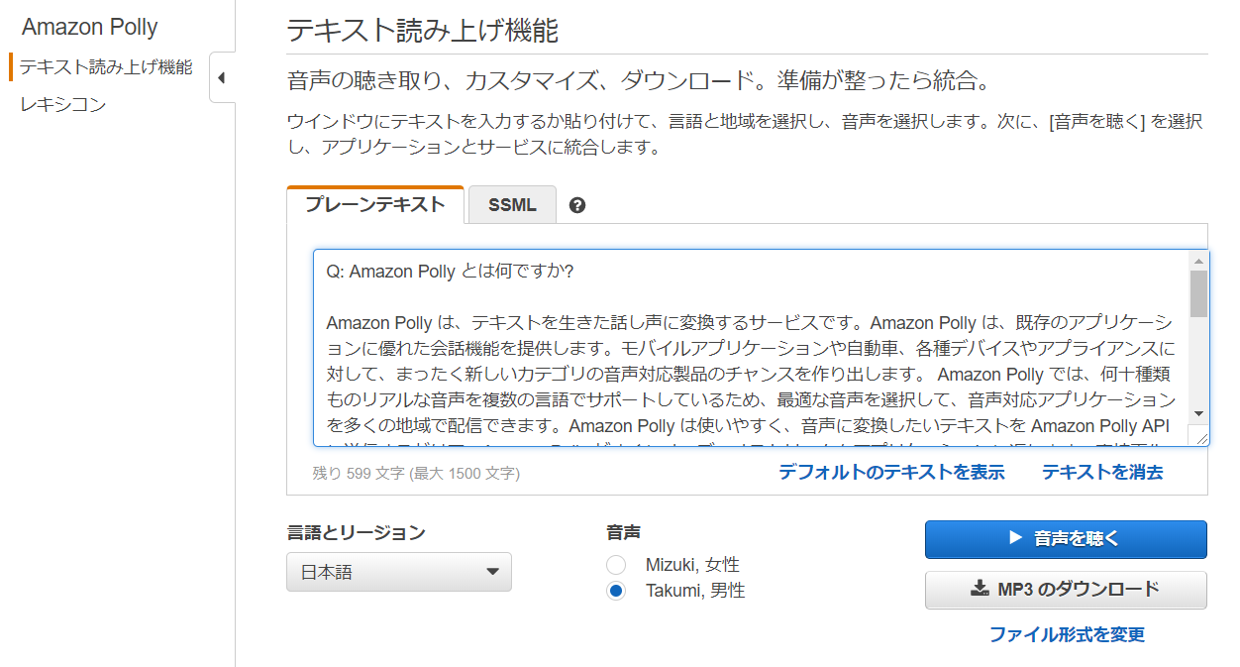Click the scrollbar down arrow in text area
1240x667 pixels.
pos(1198,413)
